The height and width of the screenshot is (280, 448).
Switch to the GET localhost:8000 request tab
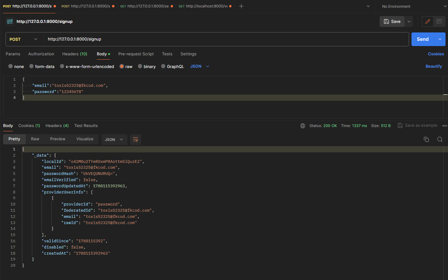205,6
